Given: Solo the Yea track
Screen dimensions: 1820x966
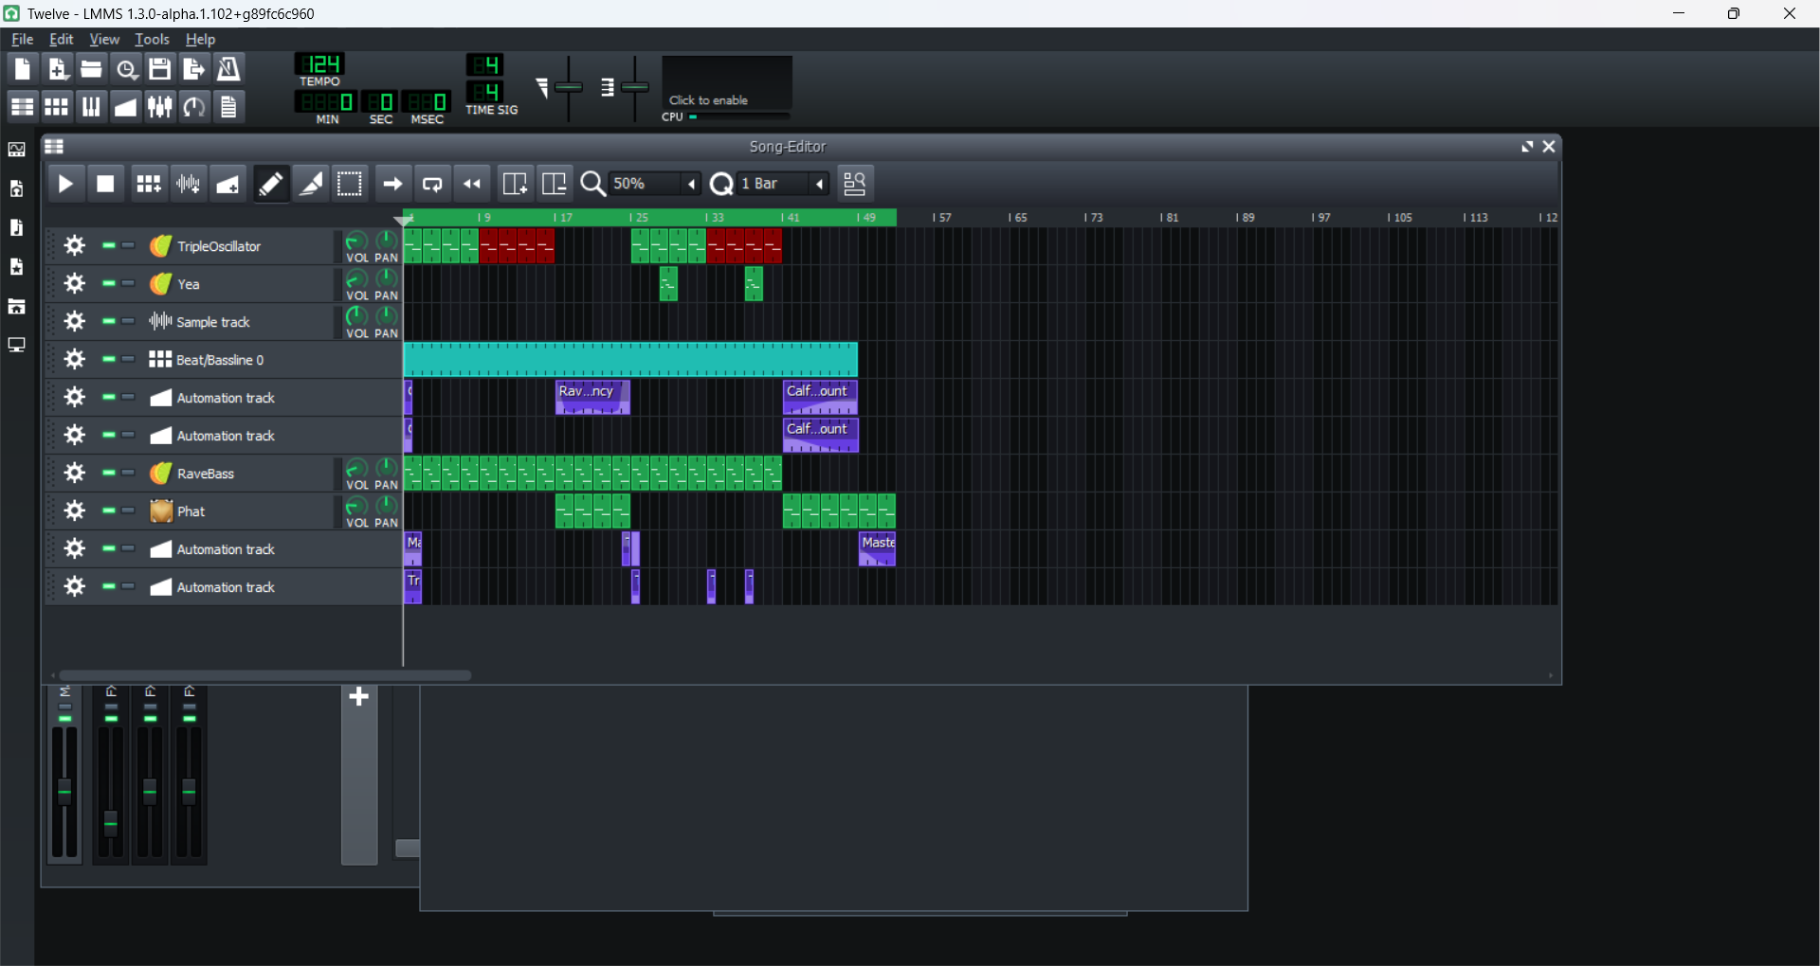Looking at the screenshot, I should pyautogui.click(x=129, y=284).
